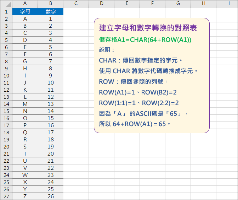
Task: Click cell containing letter X
Action: pos(25,182)
